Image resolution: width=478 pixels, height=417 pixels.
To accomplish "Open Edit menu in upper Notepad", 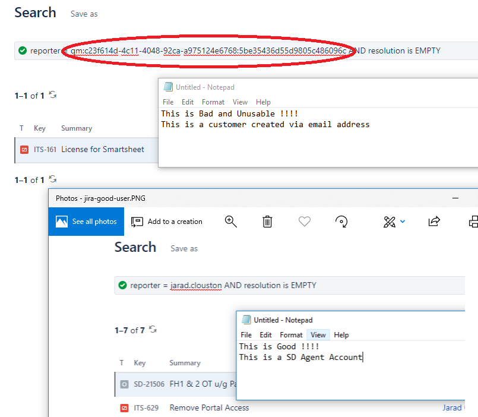I will [188, 102].
